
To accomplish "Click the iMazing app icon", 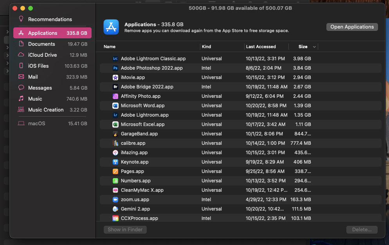I will [115, 153].
